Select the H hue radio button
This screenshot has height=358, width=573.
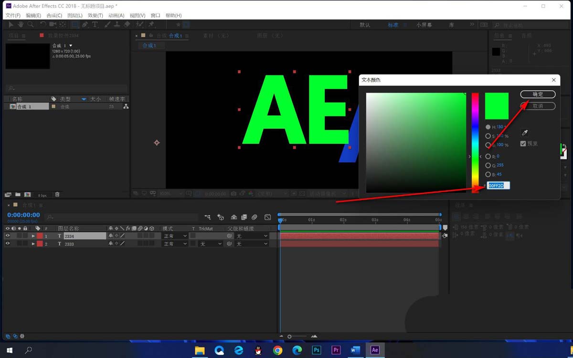click(488, 127)
